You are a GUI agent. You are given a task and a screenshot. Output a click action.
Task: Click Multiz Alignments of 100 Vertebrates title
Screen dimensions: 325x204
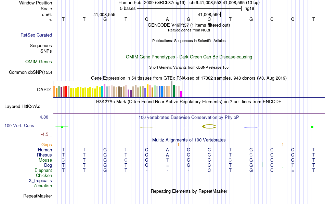189,140
